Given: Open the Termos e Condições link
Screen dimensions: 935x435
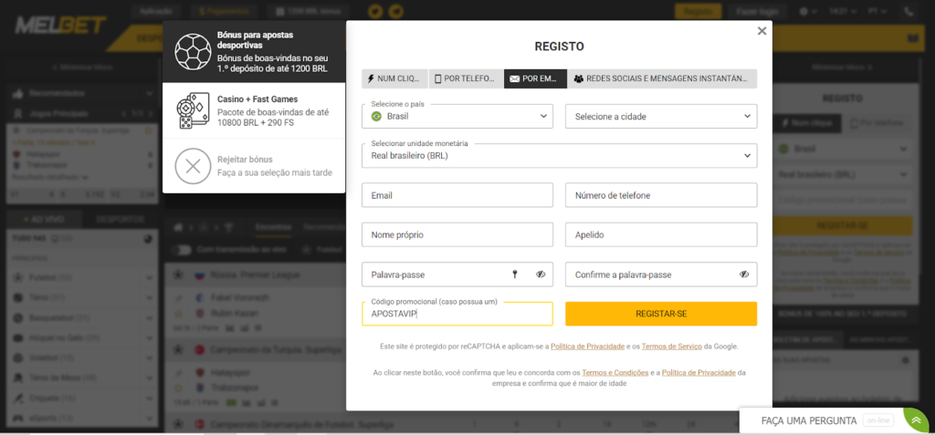Looking at the screenshot, I should [x=615, y=372].
